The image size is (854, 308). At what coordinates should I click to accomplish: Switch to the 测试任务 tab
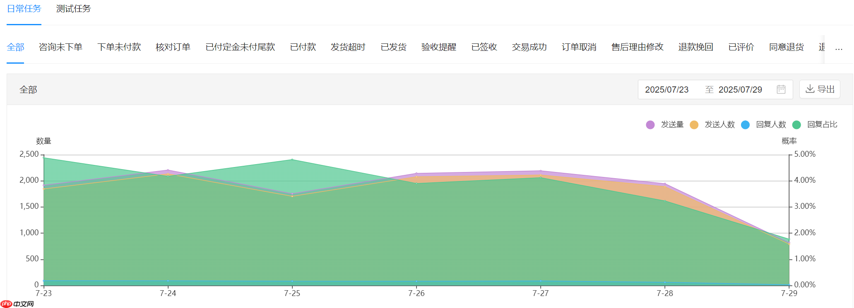coord(73,9)
